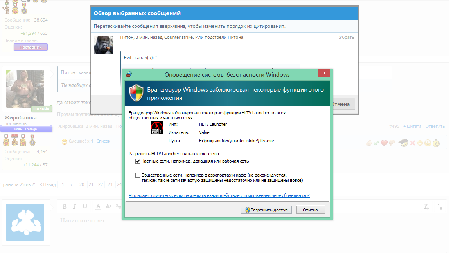Click the pagination left arrow

[72, 185]
